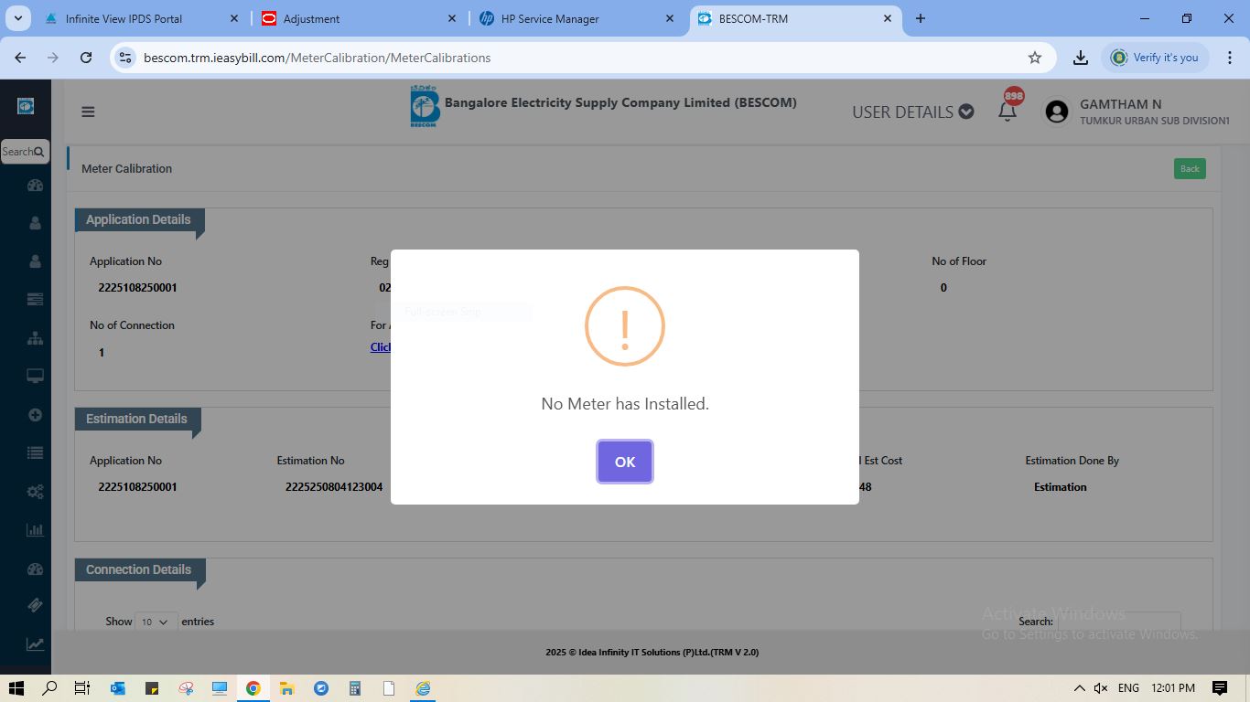Reload the current page

pos(86,58)
